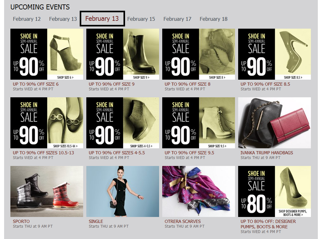Go to the February 17 tab
This screenshot has width=321, height=239.
coord(177,19)
